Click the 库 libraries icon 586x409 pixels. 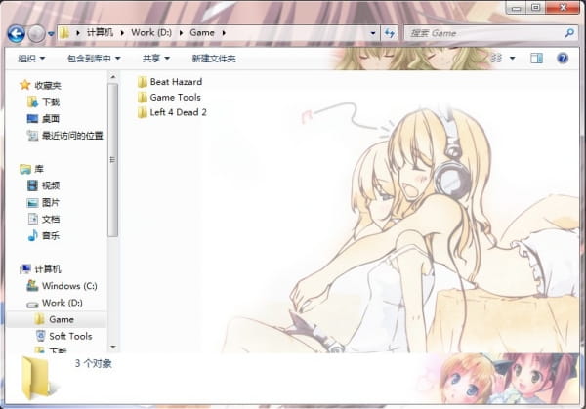point(25,169)
